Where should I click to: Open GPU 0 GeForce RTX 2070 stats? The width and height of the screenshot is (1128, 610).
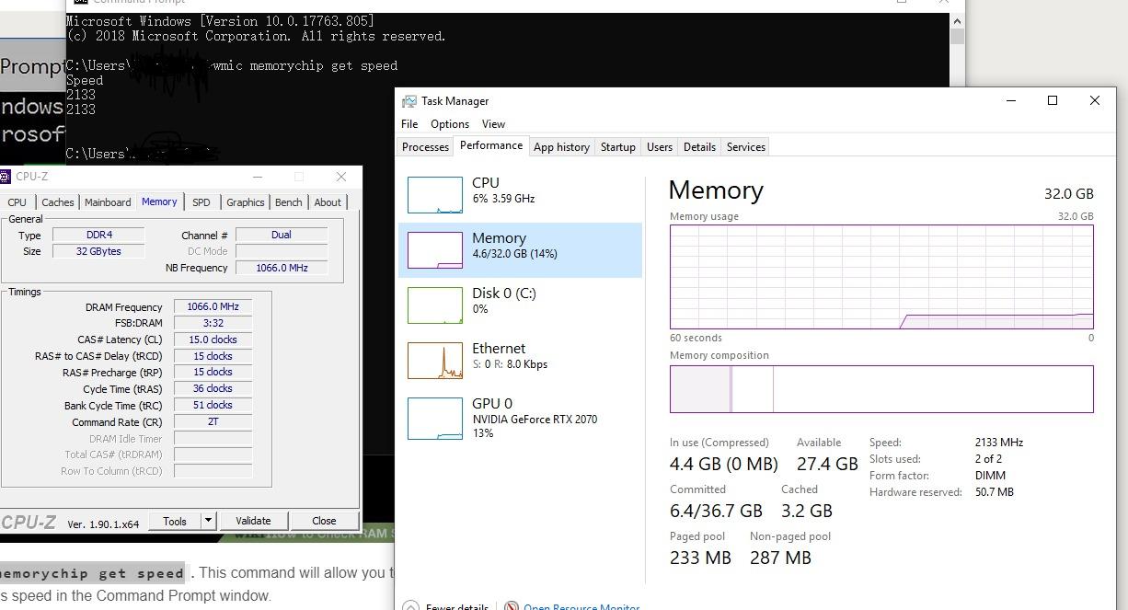click(x=521, y=417)
